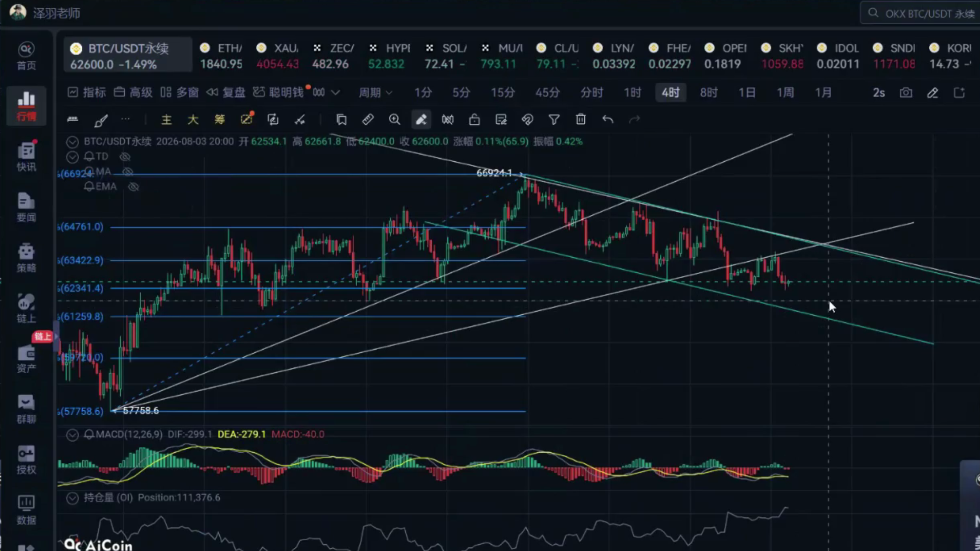Toggle TD indicator visibility eye
The image size is (980, 551).
tap(125, 157)
